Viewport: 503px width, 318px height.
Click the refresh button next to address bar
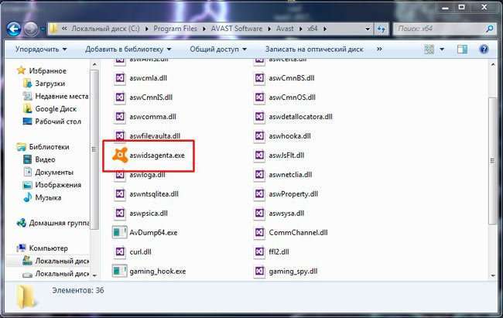pos(381,29)
